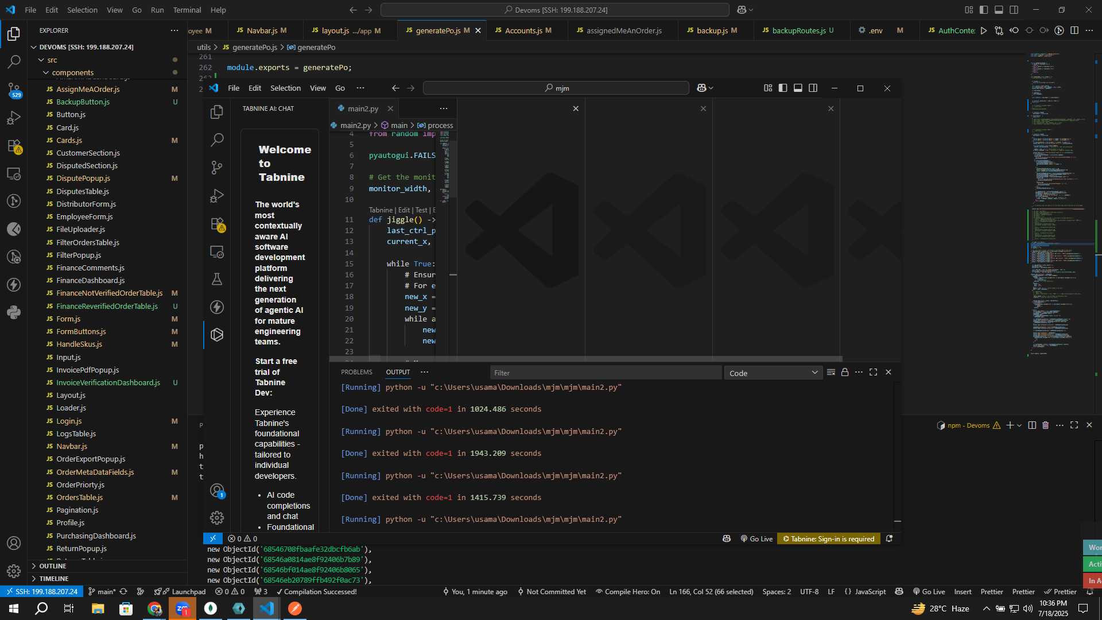The width and height of the screenshot is (1102, 620).
Task: Open Search in the mjm window activity bar
Action: [x=217, y=139]
